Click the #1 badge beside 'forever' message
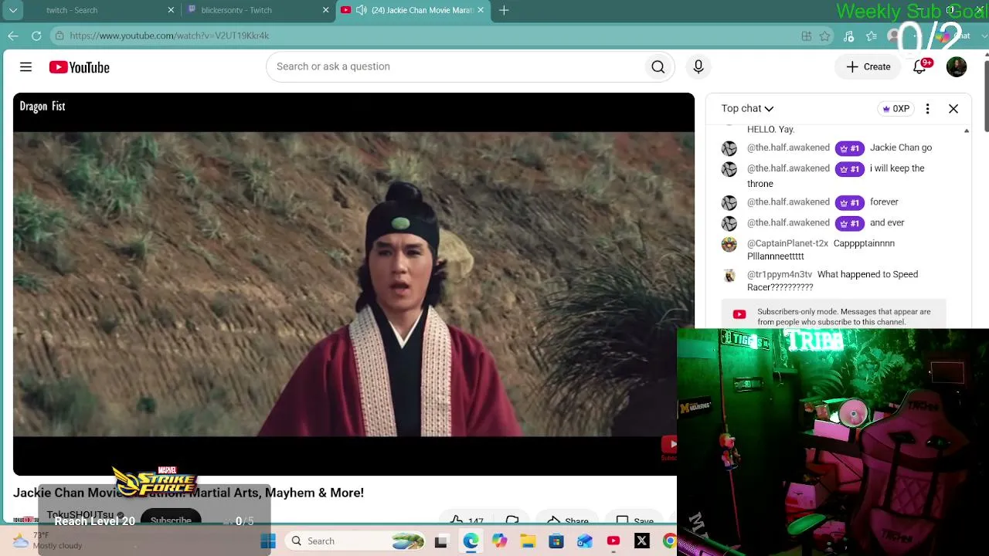Image resolution: width=989 pixels, height=556 pixels. [849, 202]
